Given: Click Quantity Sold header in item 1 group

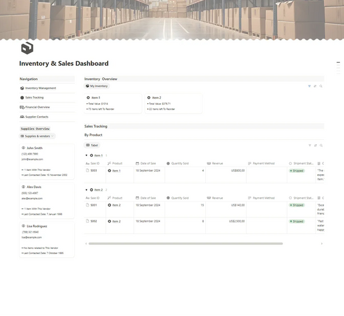Looking at the screenshot, I should (x=185, y=163).
